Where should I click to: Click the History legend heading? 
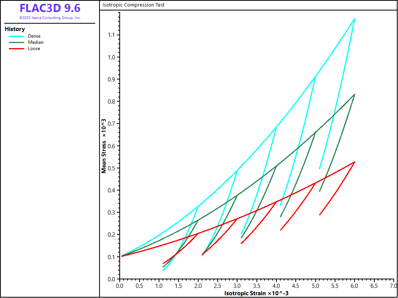click(15, 29)
